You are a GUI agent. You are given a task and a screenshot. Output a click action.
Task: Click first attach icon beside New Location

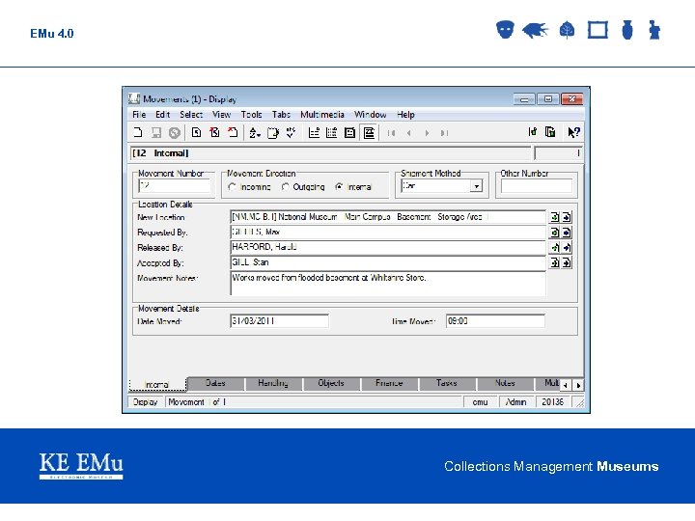[x=554, y=217]
